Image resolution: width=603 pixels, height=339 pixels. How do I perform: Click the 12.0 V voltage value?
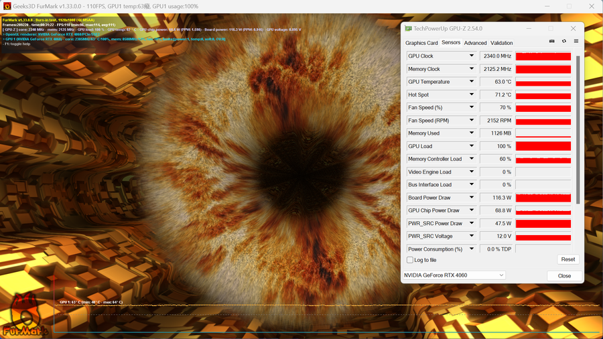(495, 236)
